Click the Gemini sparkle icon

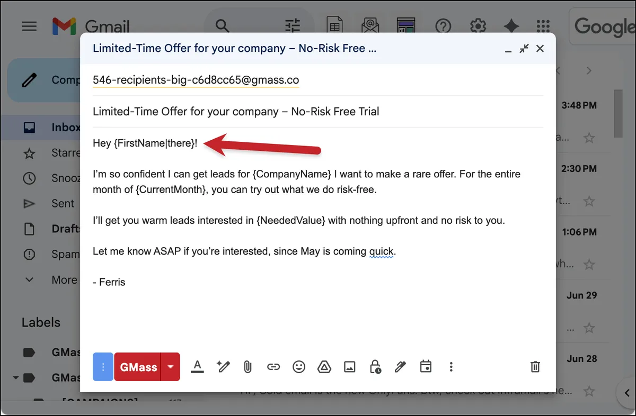(x=511, y=26)
